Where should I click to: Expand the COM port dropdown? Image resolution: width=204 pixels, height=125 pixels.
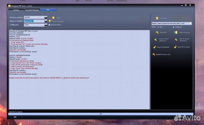click(46, 25)
